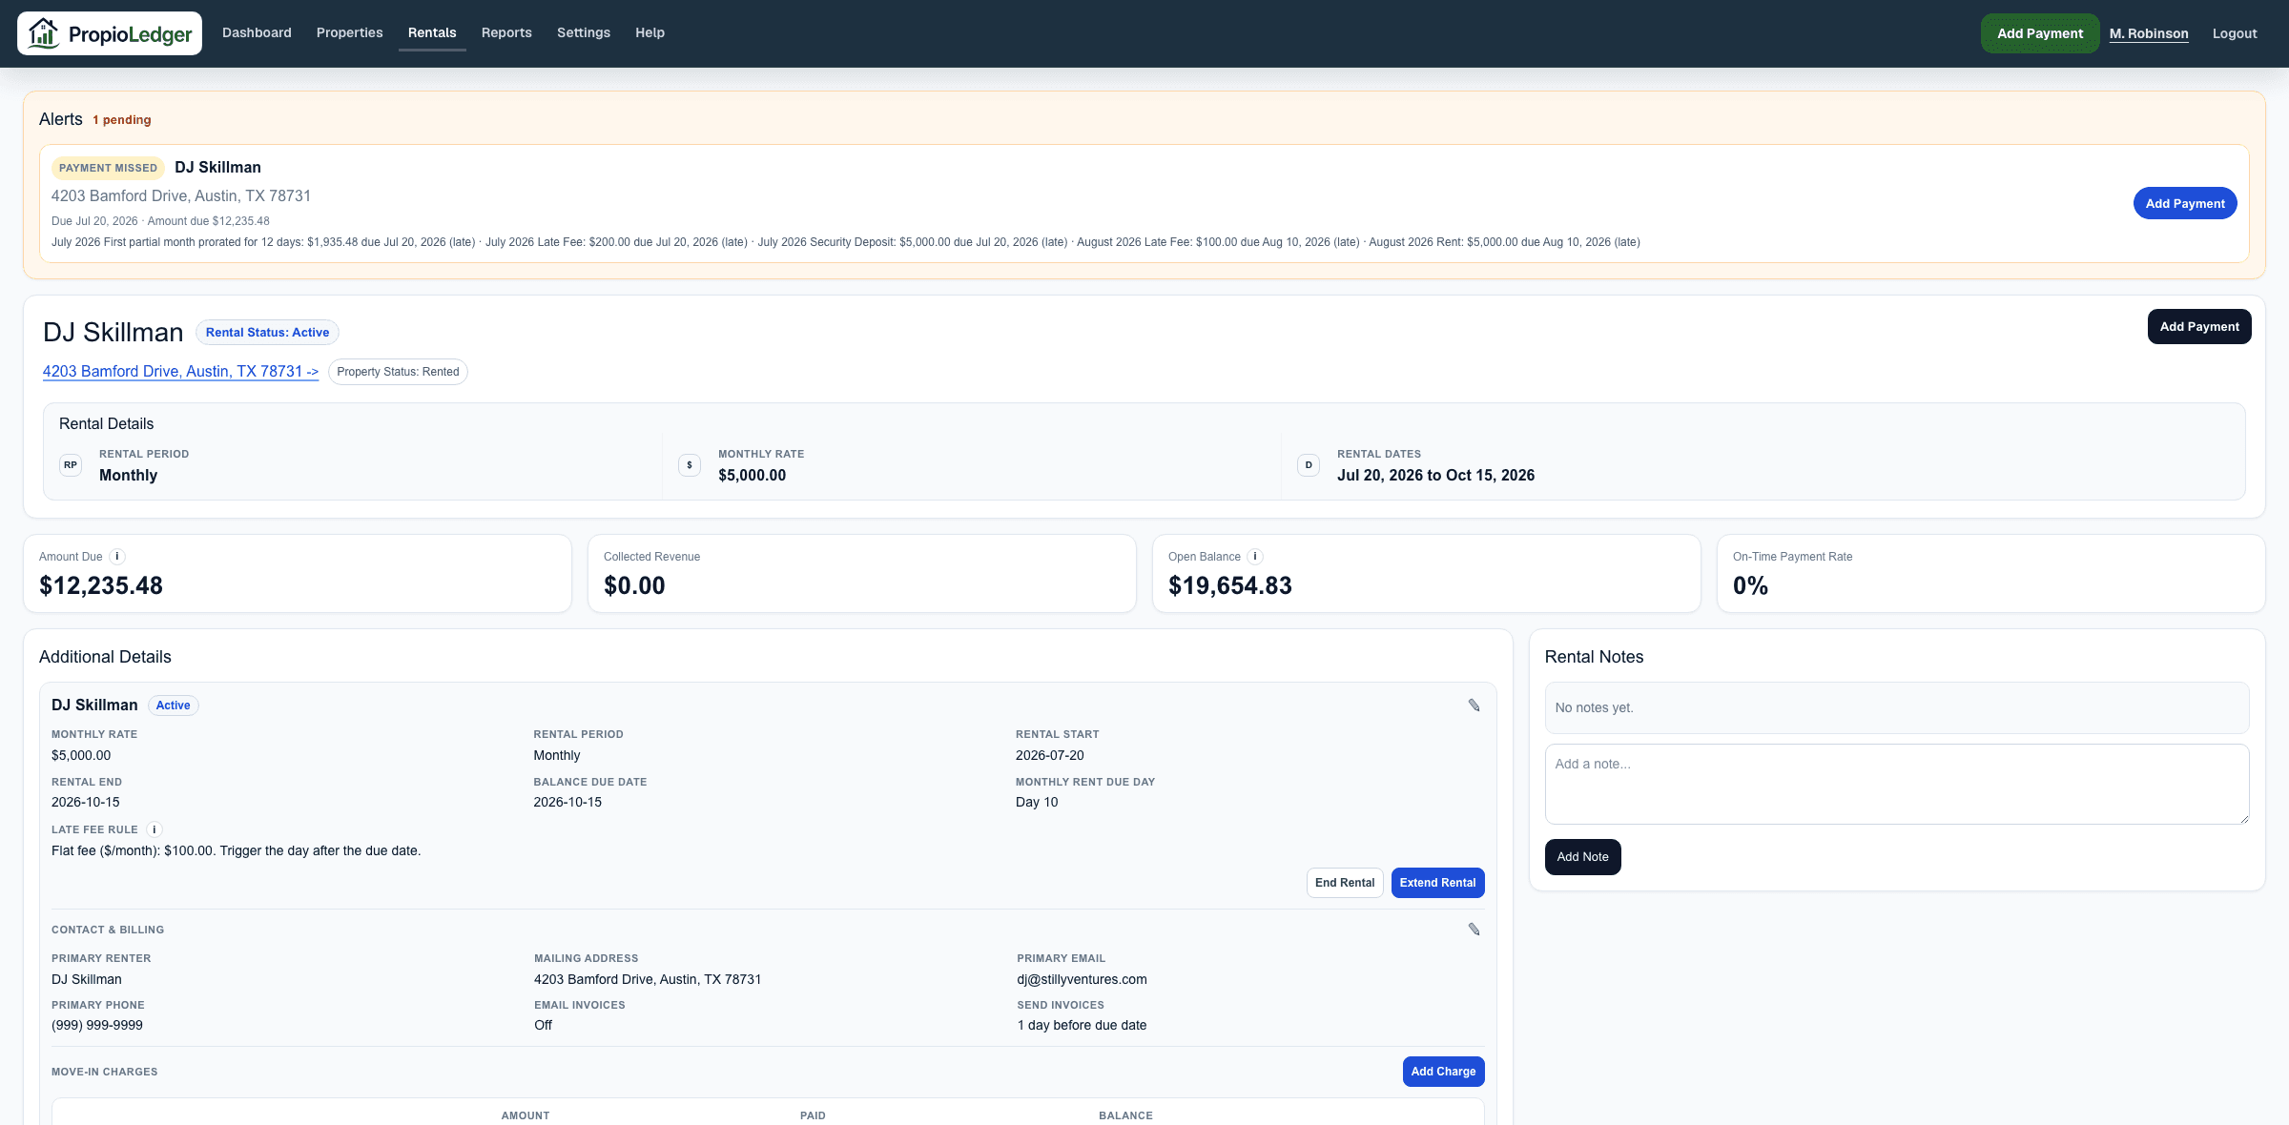Viewport: 2289px width, 1125px height.
Task: Click the green Add Payment button in the header
Action: pos(2040,33)
